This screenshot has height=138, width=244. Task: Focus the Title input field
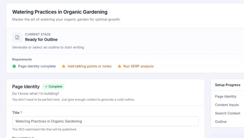(105, 121)
